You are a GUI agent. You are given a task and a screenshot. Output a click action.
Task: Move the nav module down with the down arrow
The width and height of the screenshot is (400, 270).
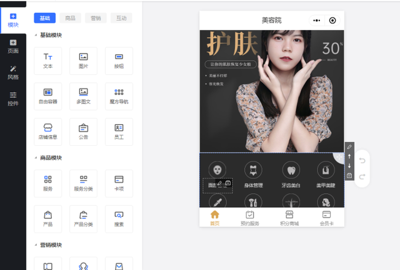coord(349,166)
